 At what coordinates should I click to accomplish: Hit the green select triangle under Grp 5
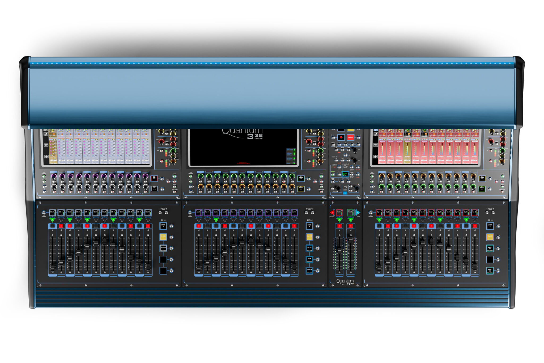pos(414,220)
